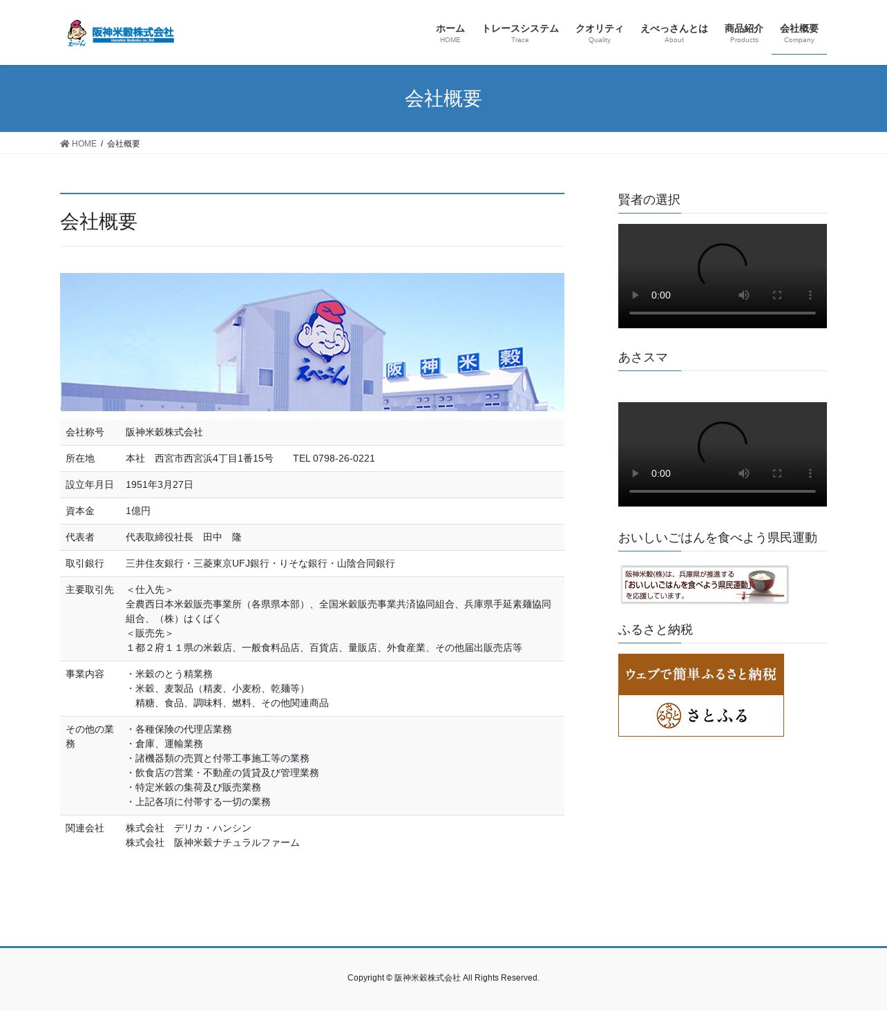
Task: Click the おいしいごはんを食べよう県民運動 banner
Action: (x=705, y=585)
